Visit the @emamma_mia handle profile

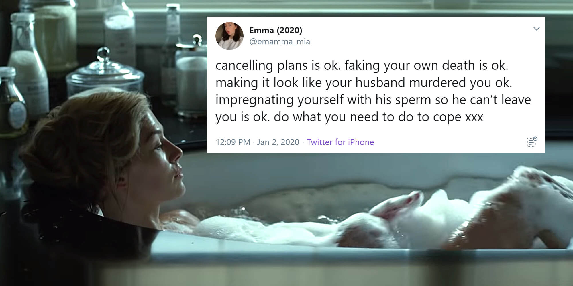[280, 42]
